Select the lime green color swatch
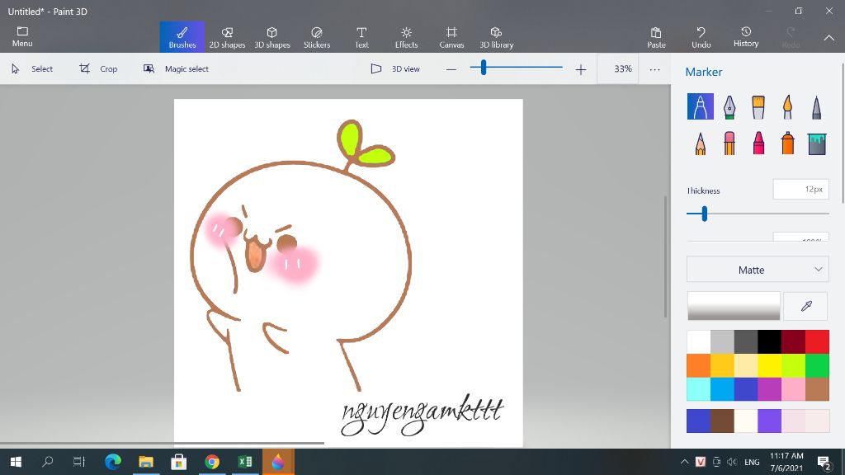The width and height of the screenshot is (845, 475). coord(793,365)
